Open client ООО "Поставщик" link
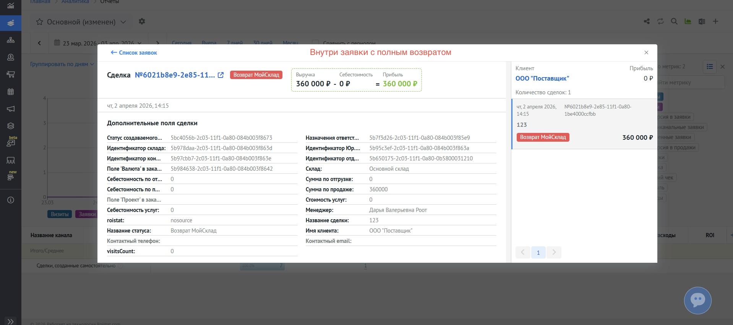This screenshot has height=325, width=733. [x=542, y=78]
